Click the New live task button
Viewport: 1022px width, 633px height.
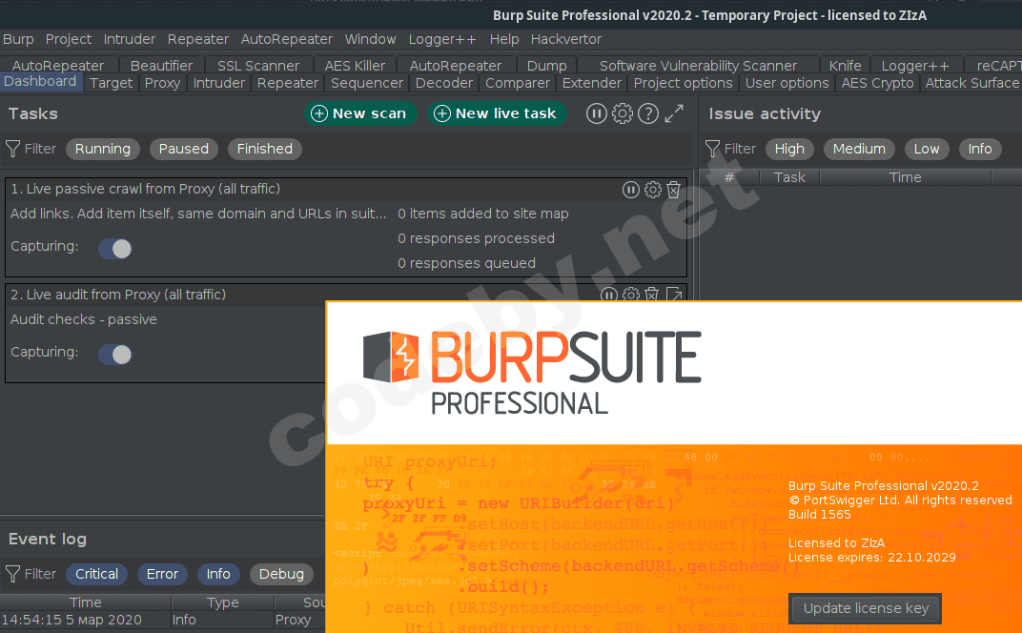(497, 113)
